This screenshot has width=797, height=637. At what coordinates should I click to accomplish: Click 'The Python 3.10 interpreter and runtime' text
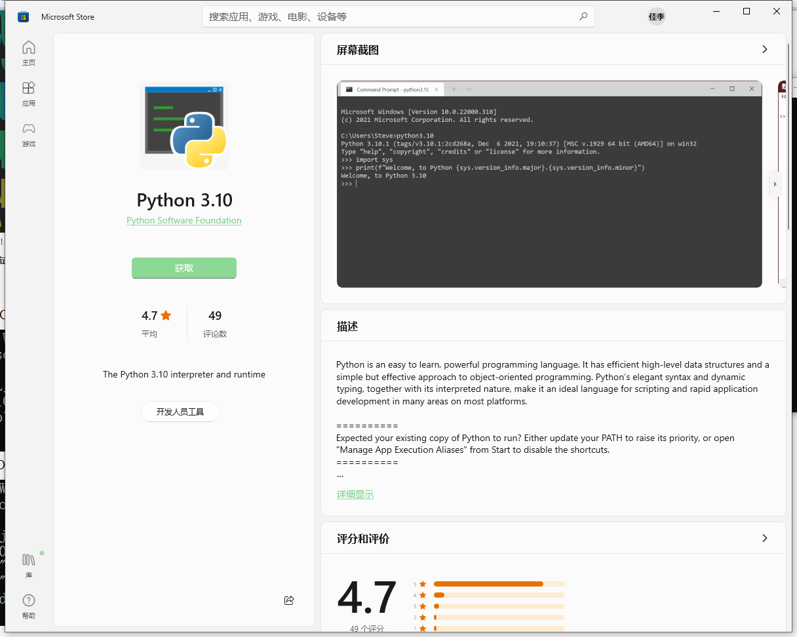tap(184, 374)
